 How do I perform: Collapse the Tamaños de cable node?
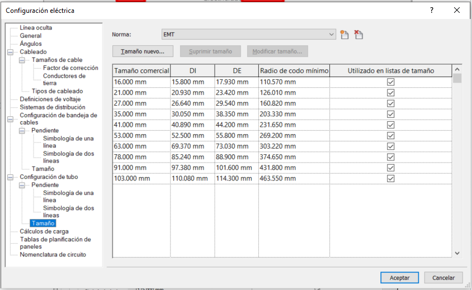[x=22, y=60]
